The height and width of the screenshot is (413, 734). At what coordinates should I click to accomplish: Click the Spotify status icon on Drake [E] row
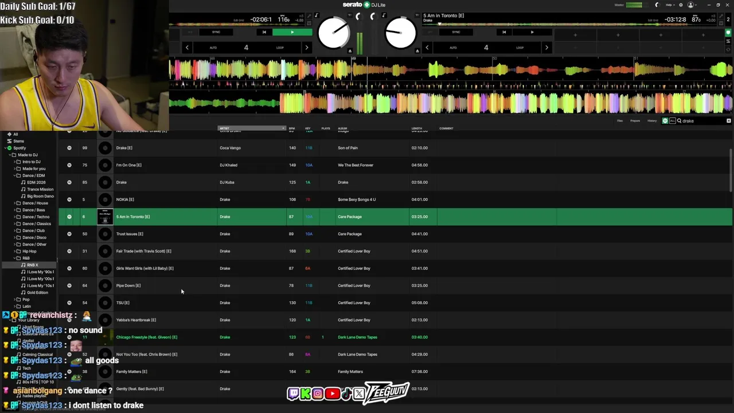pyautogui.click(x=69, y=148)
